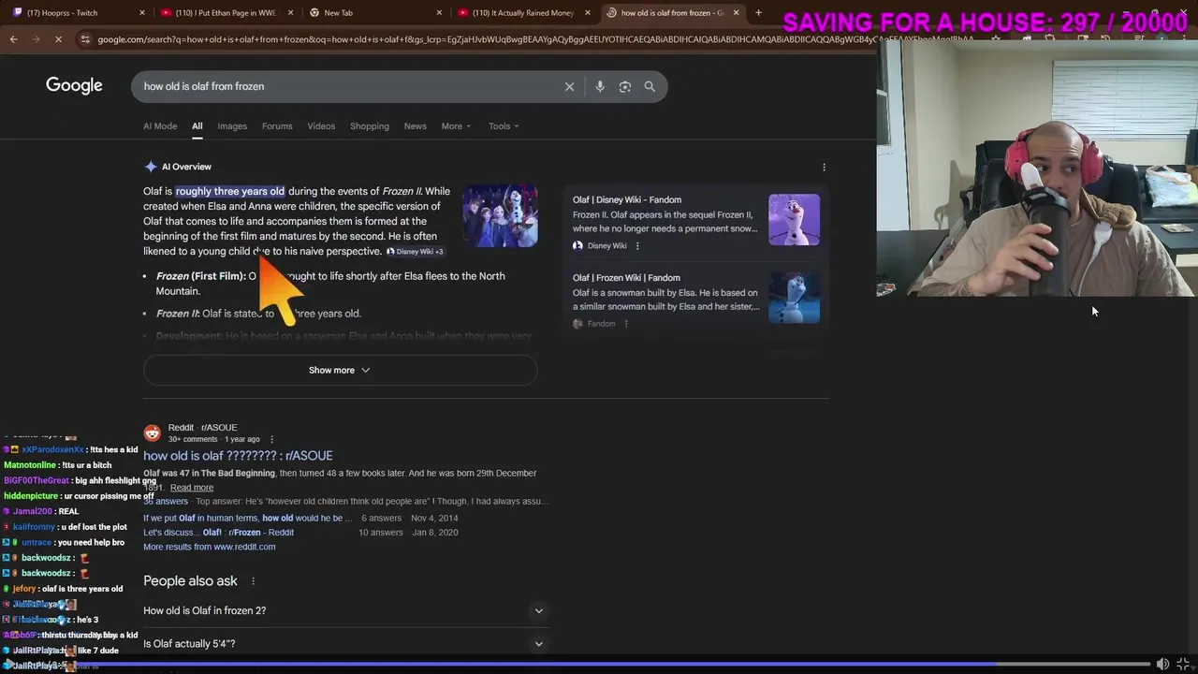Click Olaf thumbnail on Disney Wiki card
1198x674 pixels.
[x=794, y=219]
